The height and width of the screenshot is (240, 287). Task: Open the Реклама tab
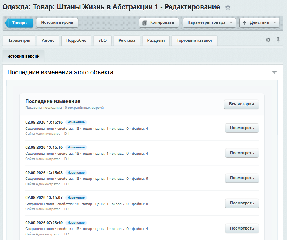127,40
